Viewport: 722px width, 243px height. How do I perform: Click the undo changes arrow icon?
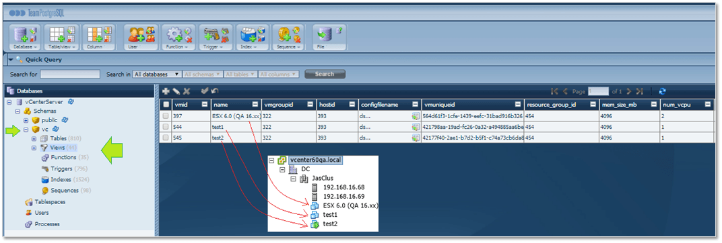[x=215, y=91]
